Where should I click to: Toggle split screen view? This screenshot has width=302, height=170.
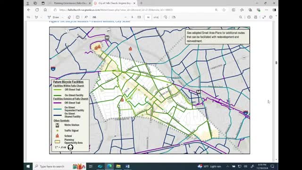234,10
